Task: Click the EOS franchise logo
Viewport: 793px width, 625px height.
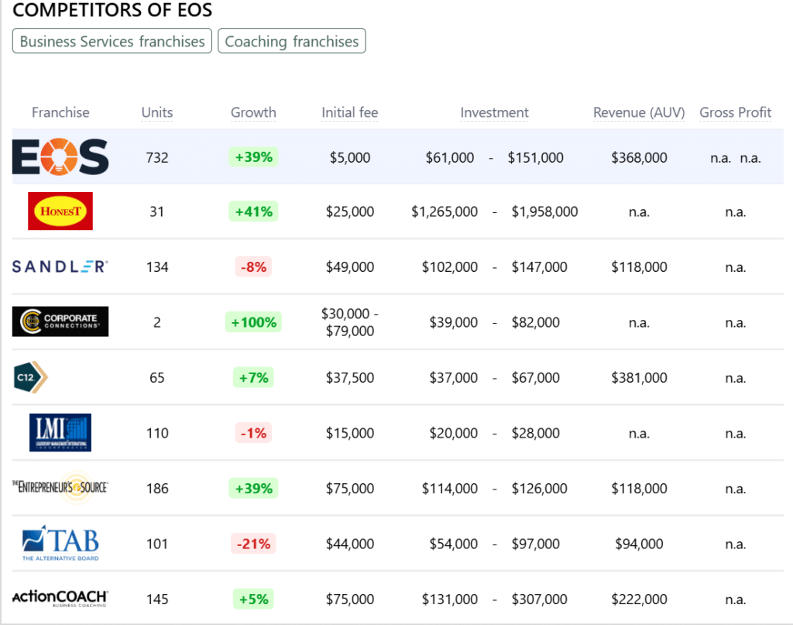Action: [x=60, y=156]
